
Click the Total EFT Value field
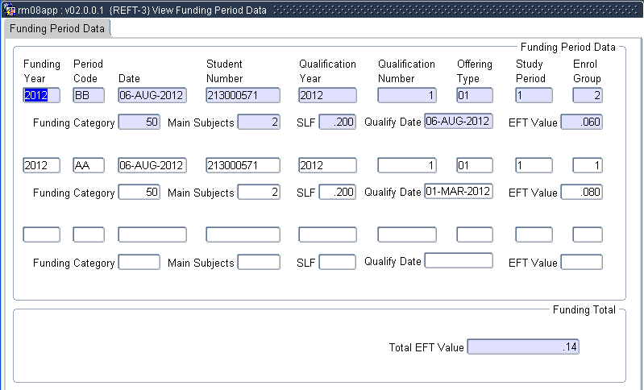coord(523,346)
